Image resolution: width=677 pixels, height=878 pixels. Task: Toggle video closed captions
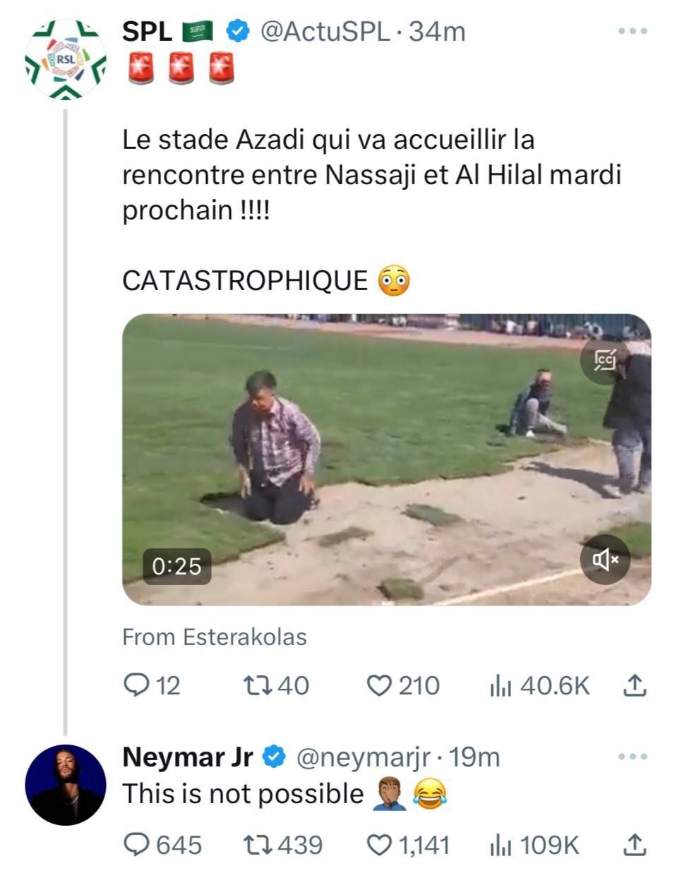(605, 360)
